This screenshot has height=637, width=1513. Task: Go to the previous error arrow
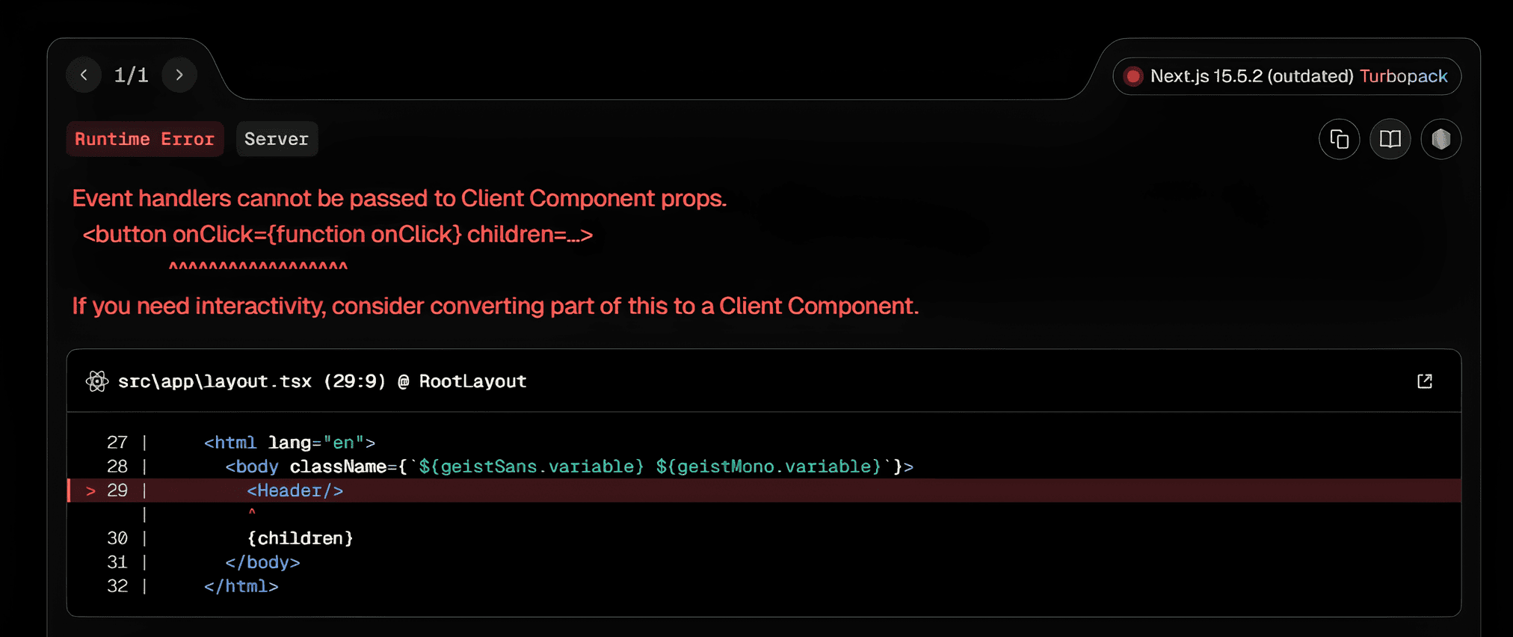pyautogui.click(x=84, y=75)
